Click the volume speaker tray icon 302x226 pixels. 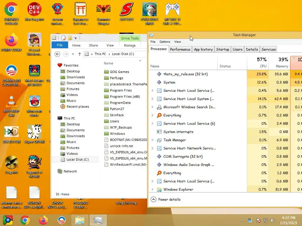[x=273, y=220]
